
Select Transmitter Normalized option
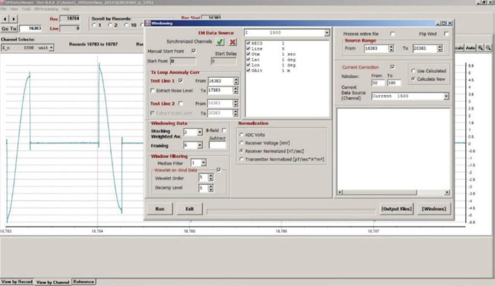pos(242,159)
